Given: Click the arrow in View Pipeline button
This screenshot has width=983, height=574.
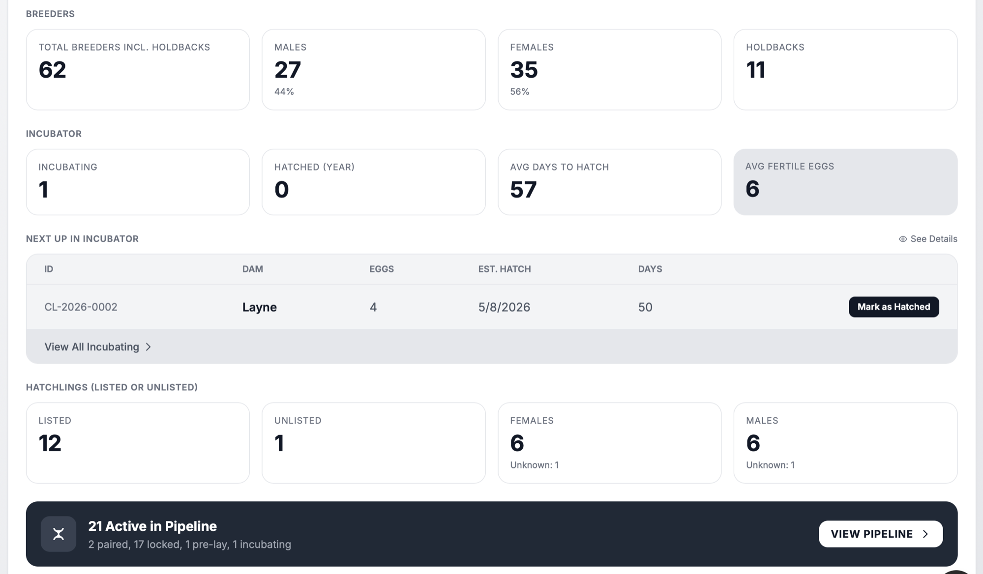Looking at the screenshot, I should tap(925, 534).
